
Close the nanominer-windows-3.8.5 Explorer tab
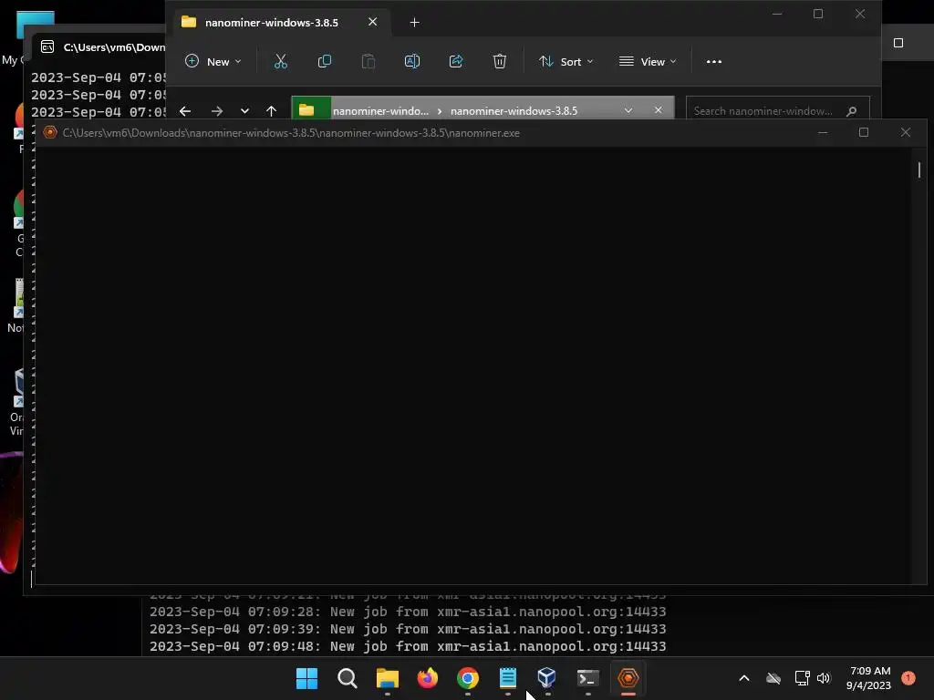372,22
